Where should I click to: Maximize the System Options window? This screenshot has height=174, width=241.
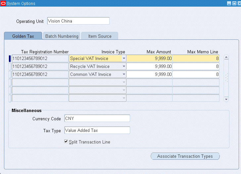coord(234,3)
